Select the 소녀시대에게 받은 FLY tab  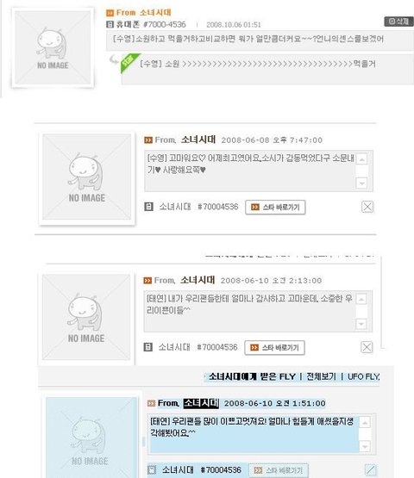(252, 376)
